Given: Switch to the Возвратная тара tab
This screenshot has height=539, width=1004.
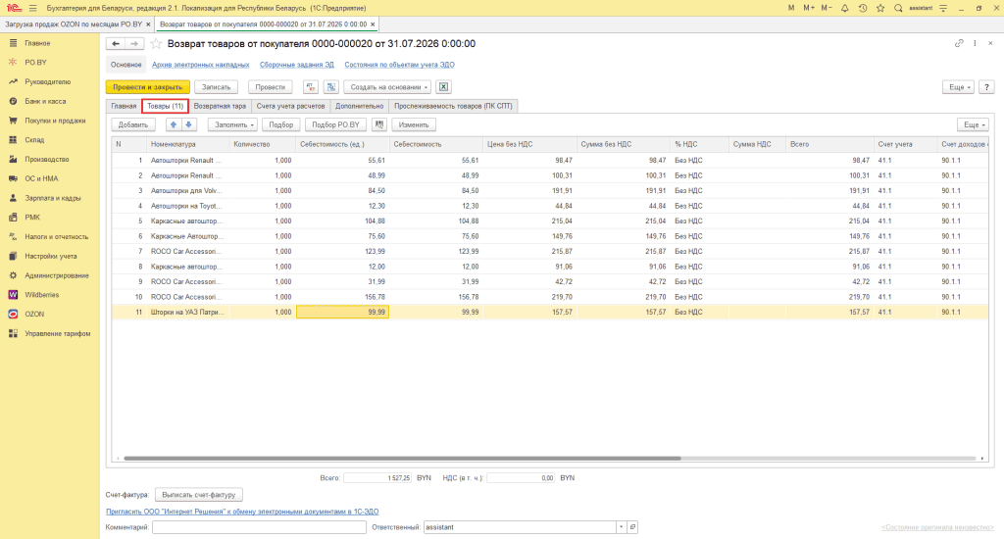Looking at the screenshot, I should click(x=220, y=106).
